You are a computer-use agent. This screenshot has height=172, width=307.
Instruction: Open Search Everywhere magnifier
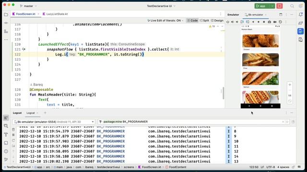[x=292, y=6]
